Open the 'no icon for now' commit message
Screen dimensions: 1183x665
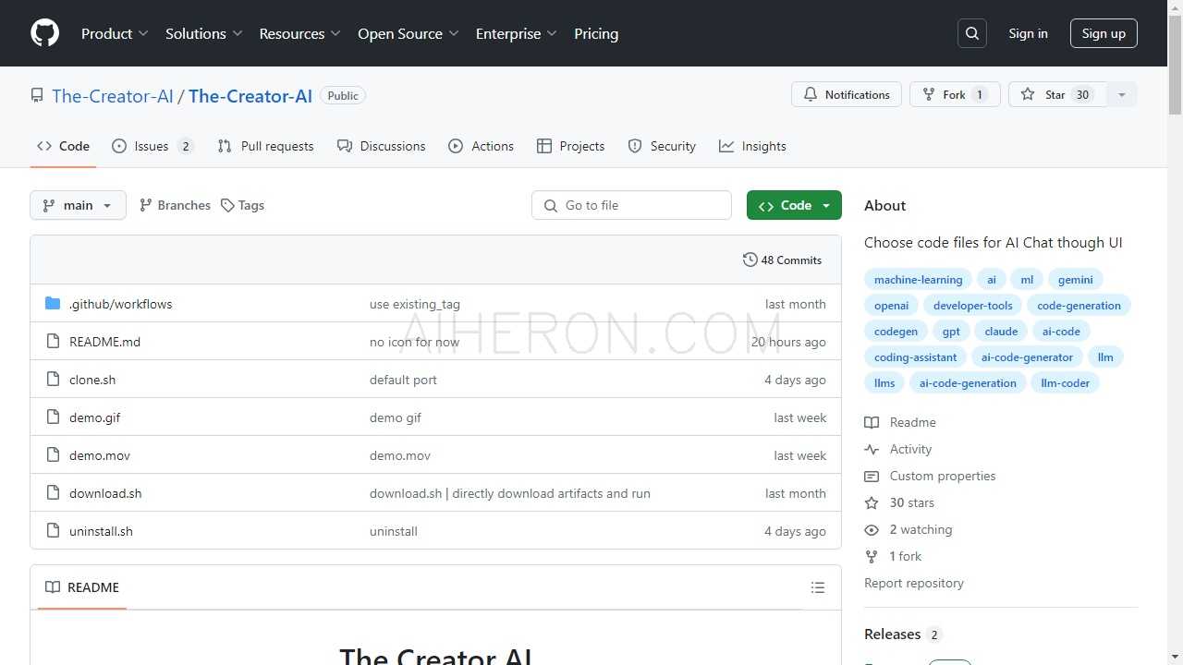(x=414, y=342)
